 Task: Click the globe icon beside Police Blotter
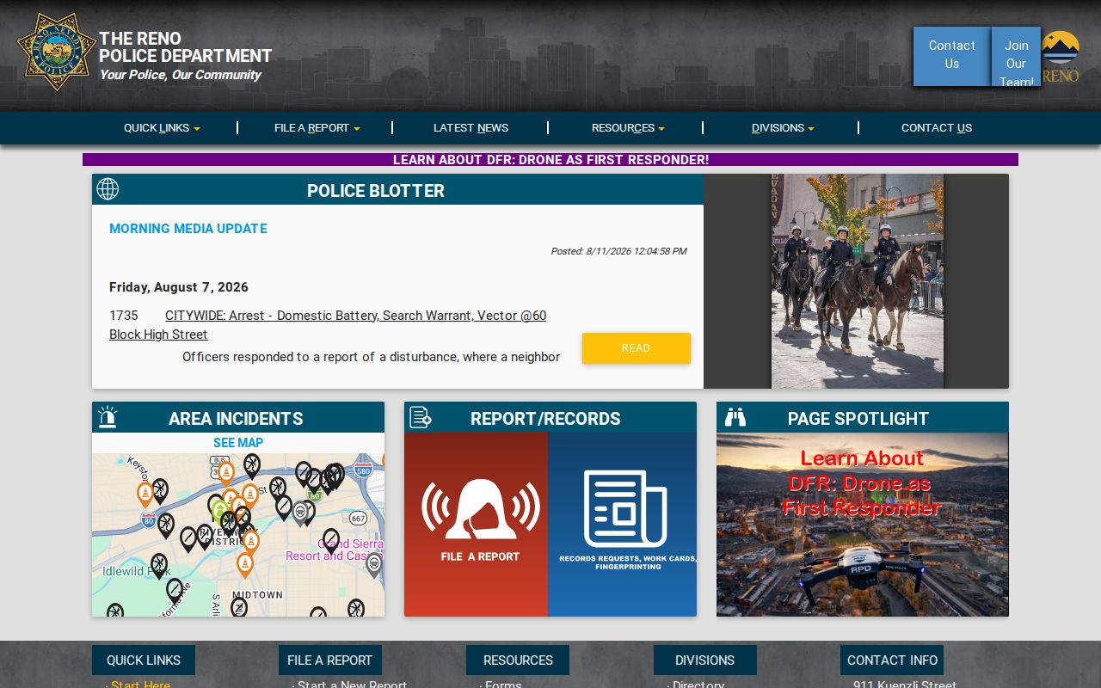point(108,189)
